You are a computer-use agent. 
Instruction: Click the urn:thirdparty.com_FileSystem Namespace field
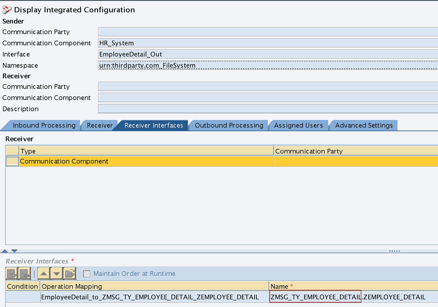coord(268,65)
